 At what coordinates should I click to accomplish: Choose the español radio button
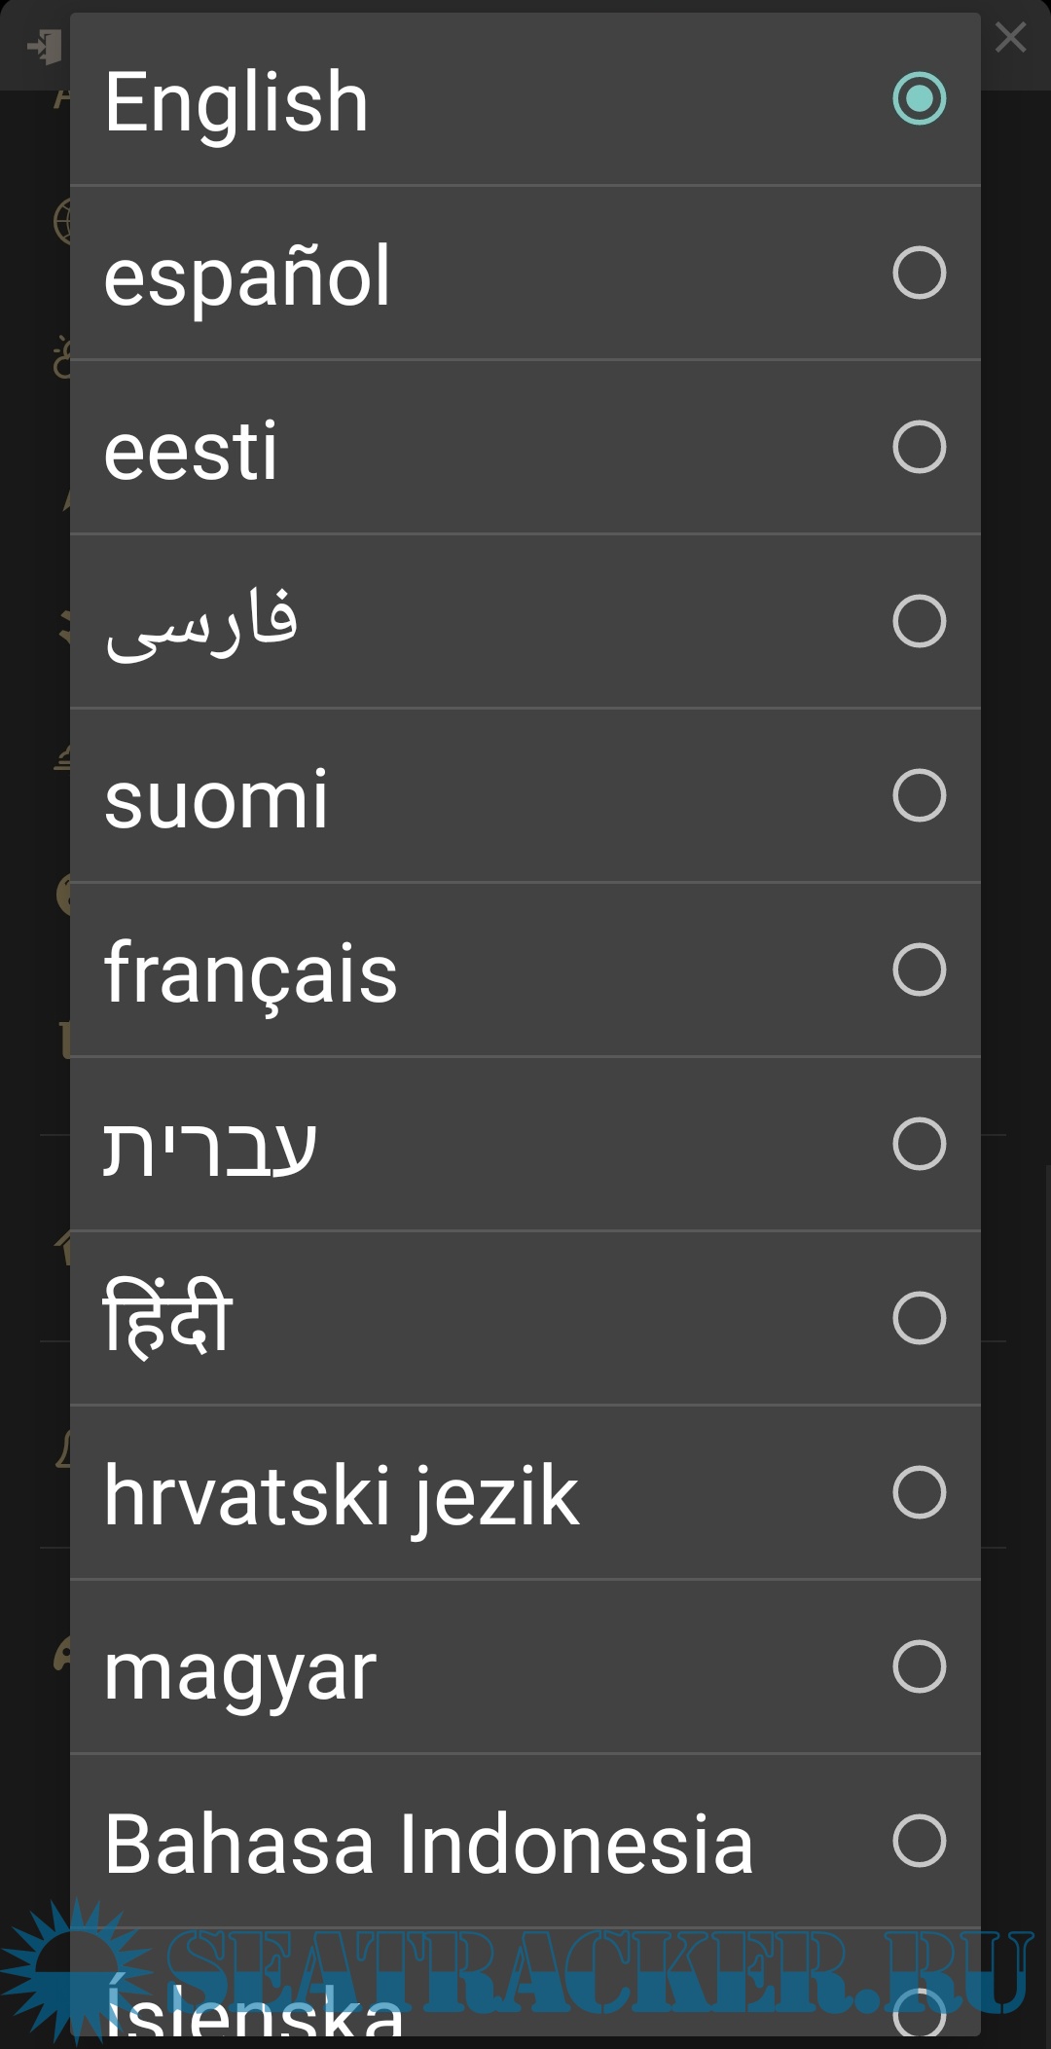pyautogui.click(x=919, y=273)
